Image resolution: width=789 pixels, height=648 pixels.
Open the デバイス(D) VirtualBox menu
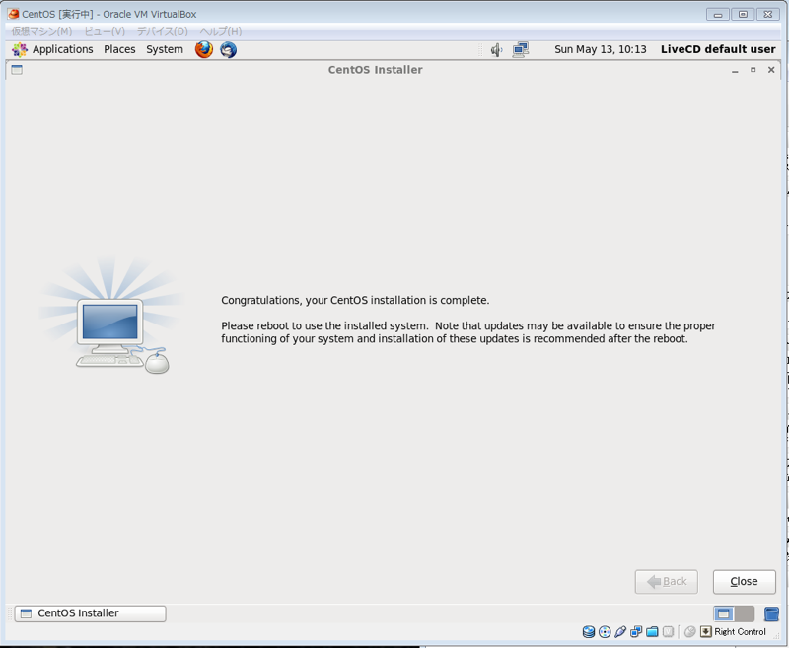tap(163, 32)
